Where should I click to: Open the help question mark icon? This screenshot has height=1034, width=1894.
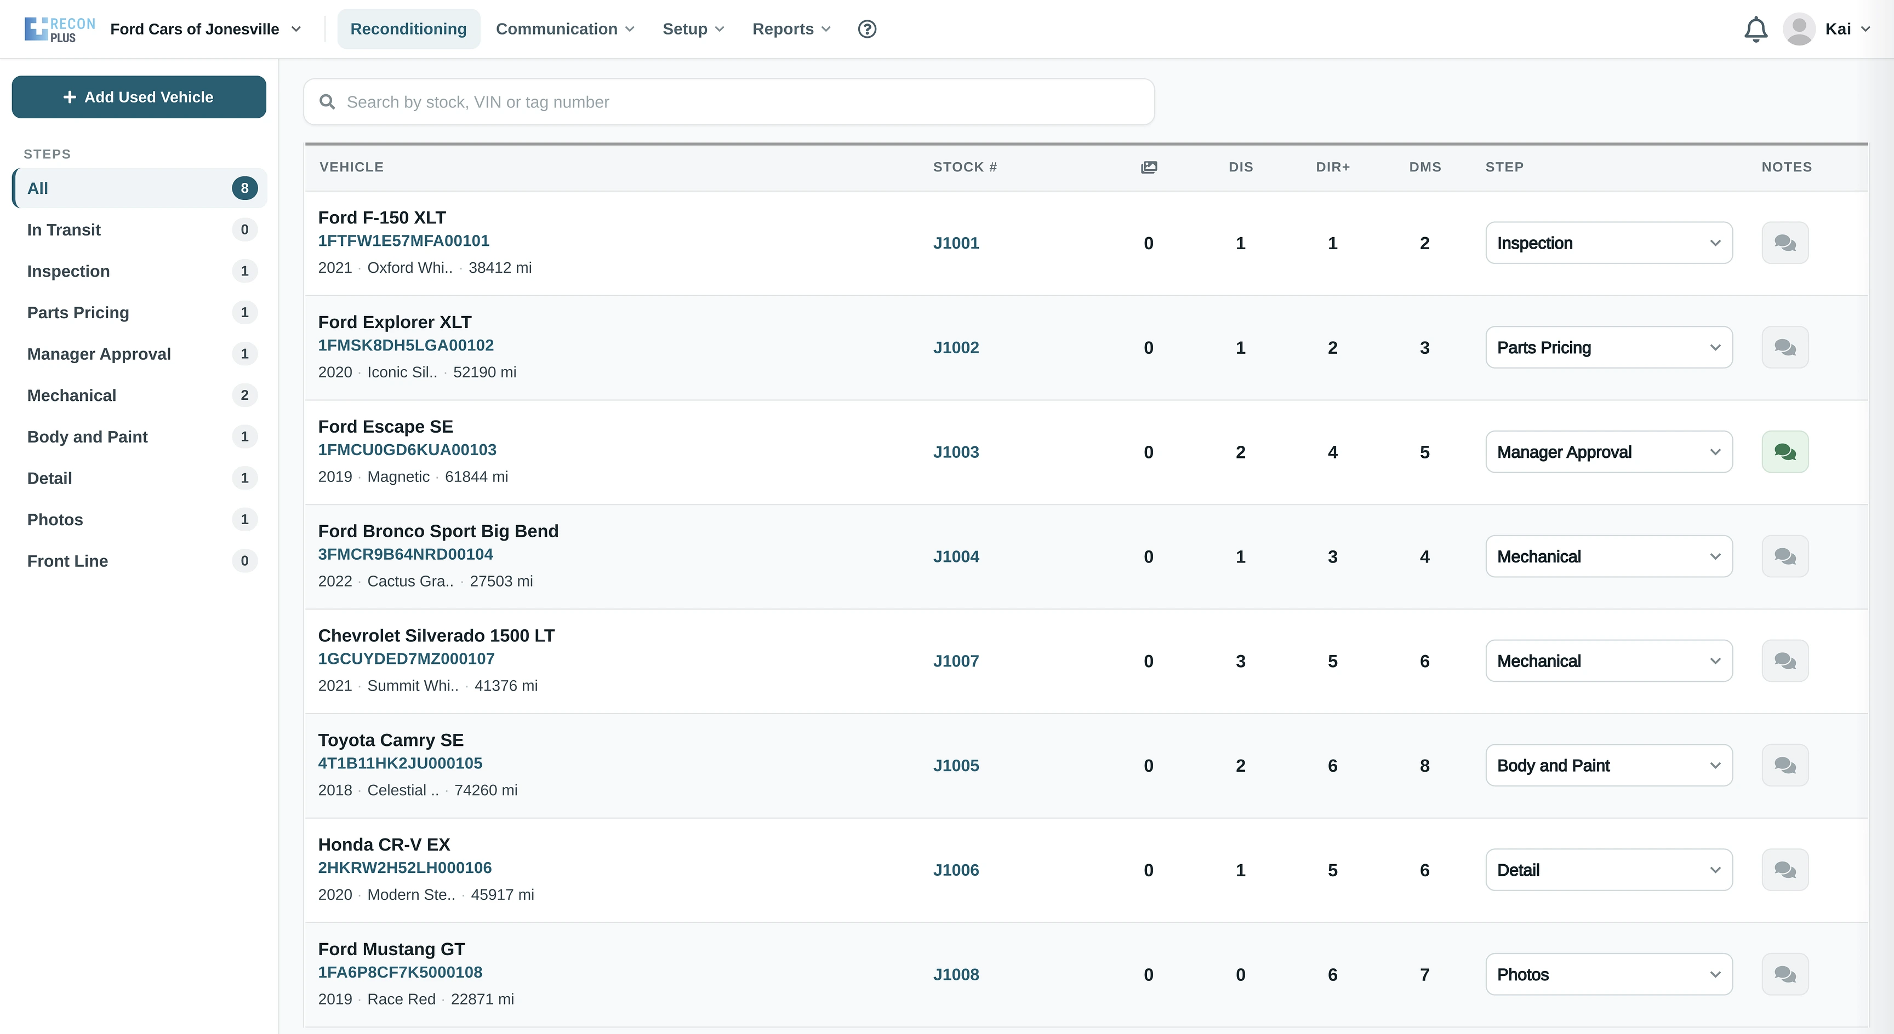pyautogui.click(x=867, y=28)
